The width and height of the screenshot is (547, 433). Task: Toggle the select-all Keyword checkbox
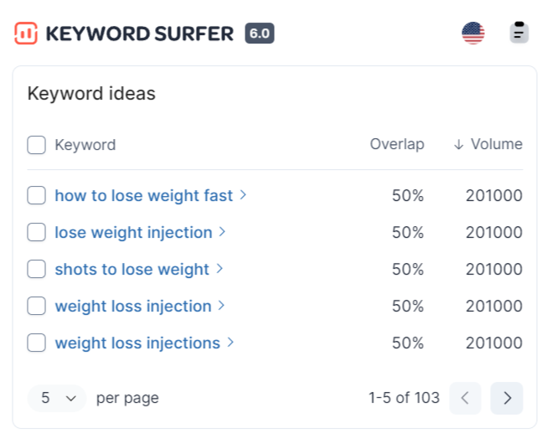pos(36,145)
